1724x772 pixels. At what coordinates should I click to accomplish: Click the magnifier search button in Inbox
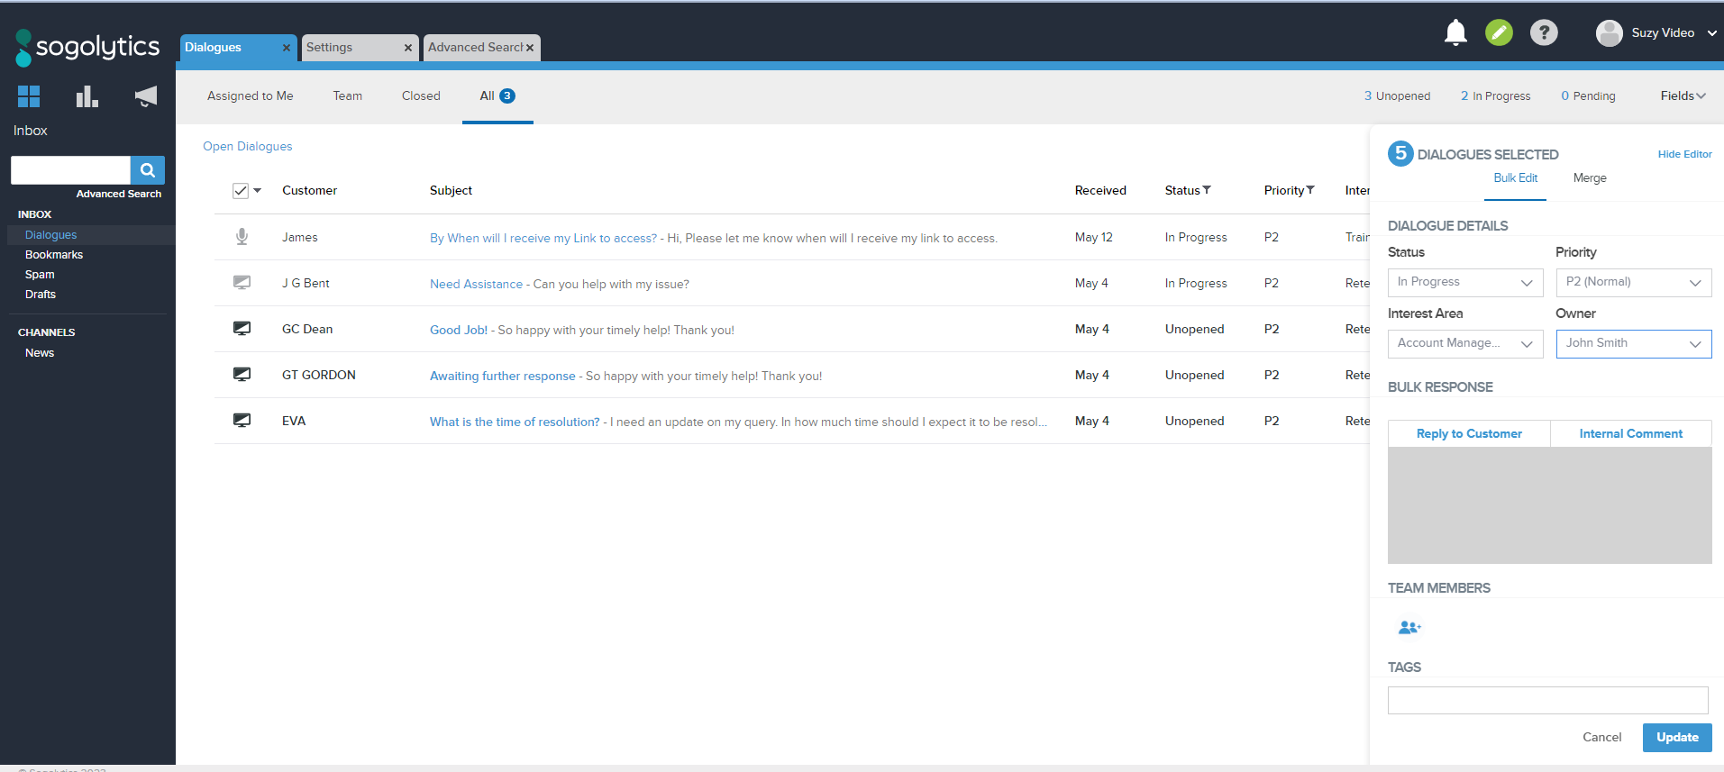tap(148, 170)
